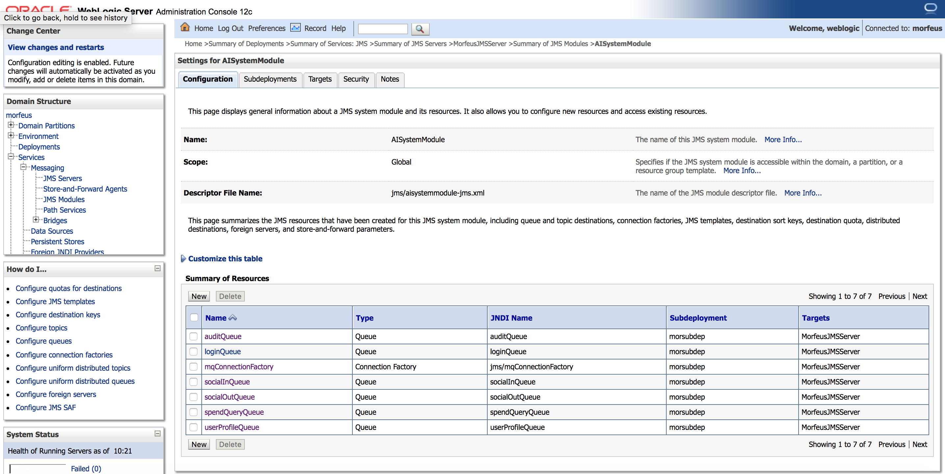Viewport: 945px width, 474px height.
Task: Select Data Sources tree item
Action: tap(52, 231)
